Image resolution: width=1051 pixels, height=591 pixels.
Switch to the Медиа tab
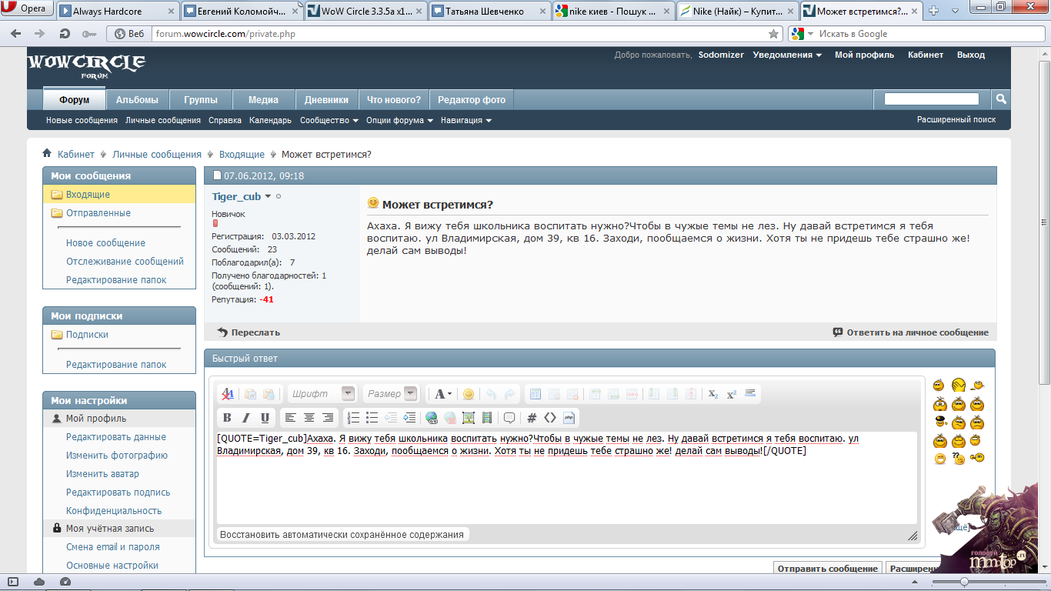(263, 99)
